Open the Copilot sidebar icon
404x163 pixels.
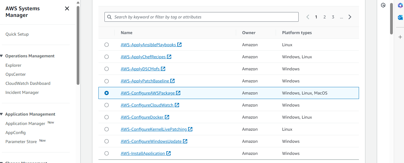point(400,5)
